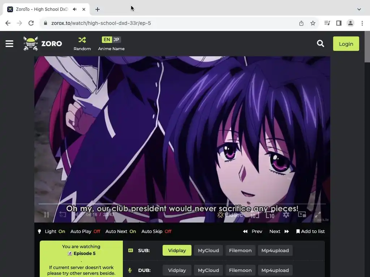Select SUB Mp4upload server
The height and width of the screenshot is (277, 370).
tap(275, 250)
